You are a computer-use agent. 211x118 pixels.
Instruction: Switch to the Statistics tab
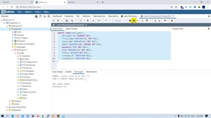coord(86,16)
